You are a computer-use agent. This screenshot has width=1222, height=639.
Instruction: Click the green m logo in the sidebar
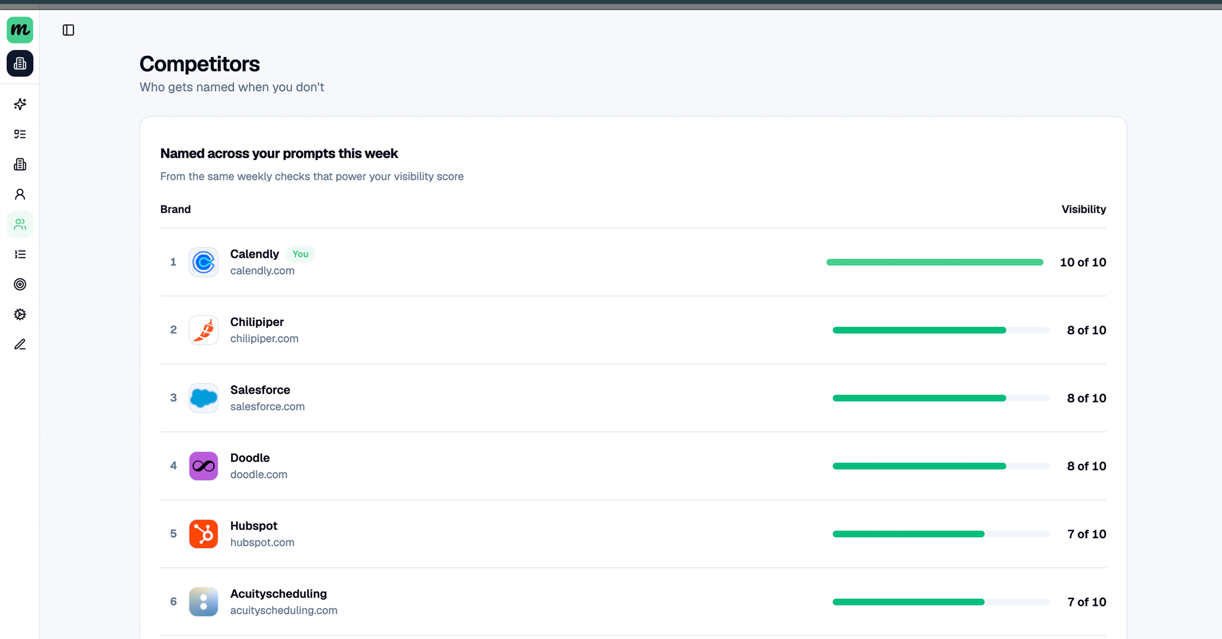click(x=20, y=30)
